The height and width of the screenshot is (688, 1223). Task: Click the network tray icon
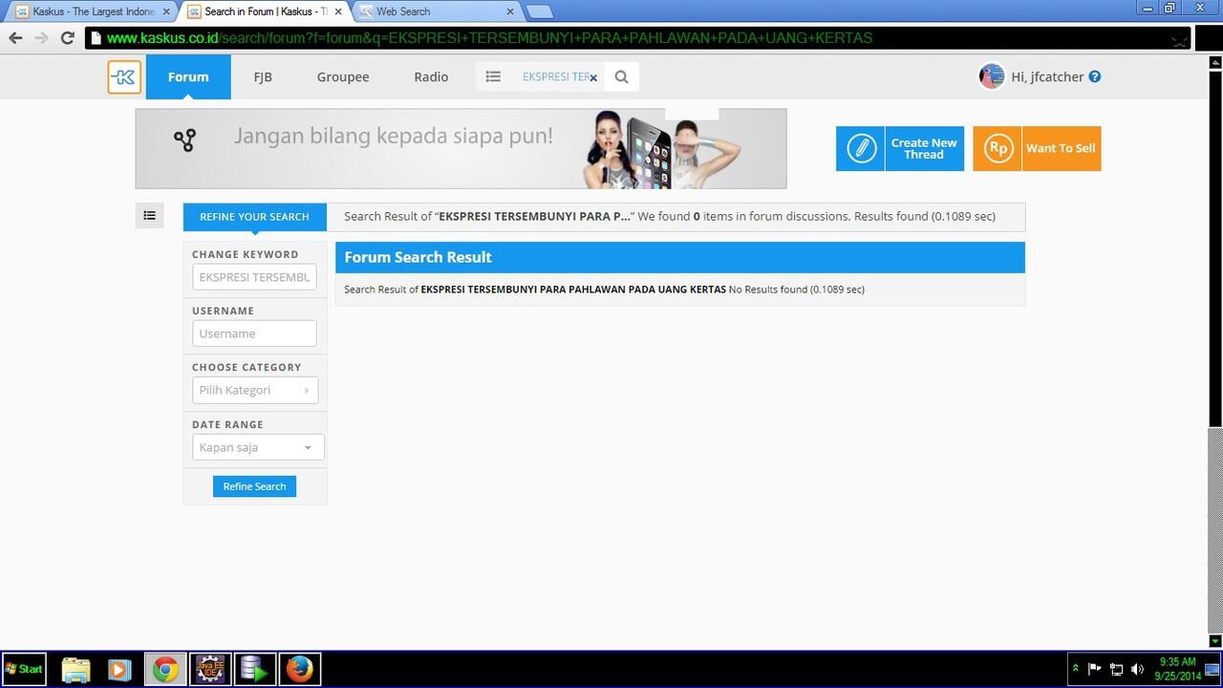pos(1116,669)
